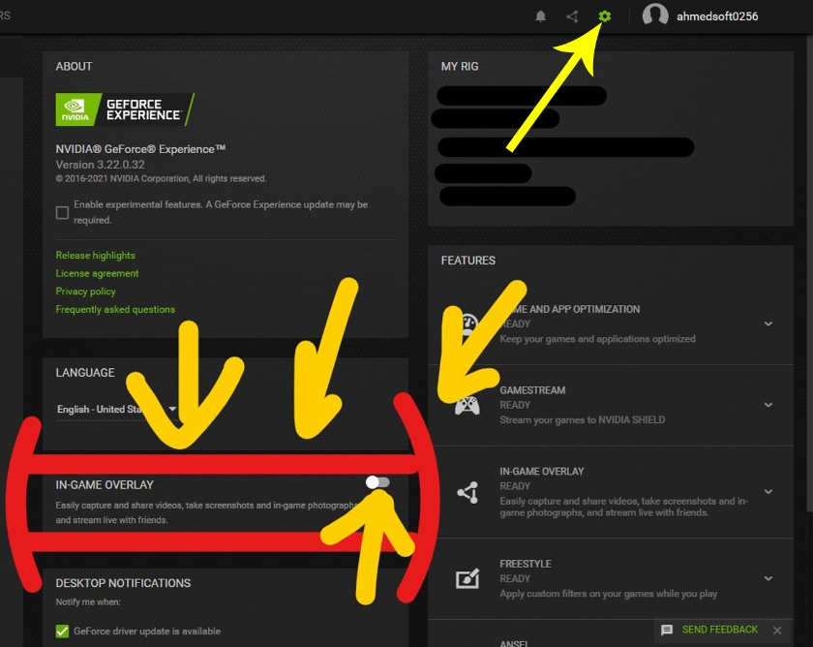Open the notifications bell

pos(540,16)
